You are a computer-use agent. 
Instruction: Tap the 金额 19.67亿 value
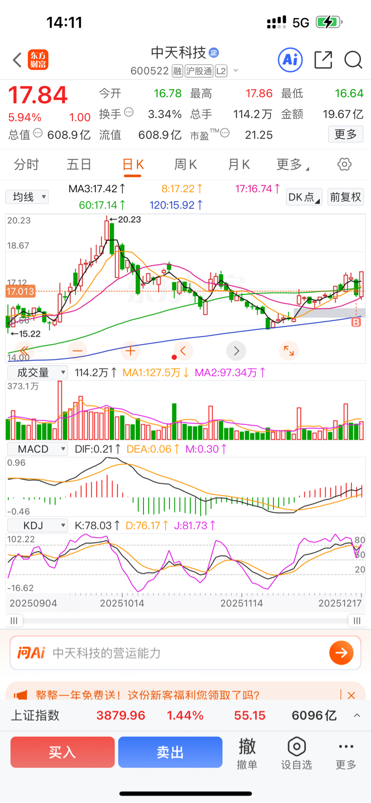click(343, 114)
